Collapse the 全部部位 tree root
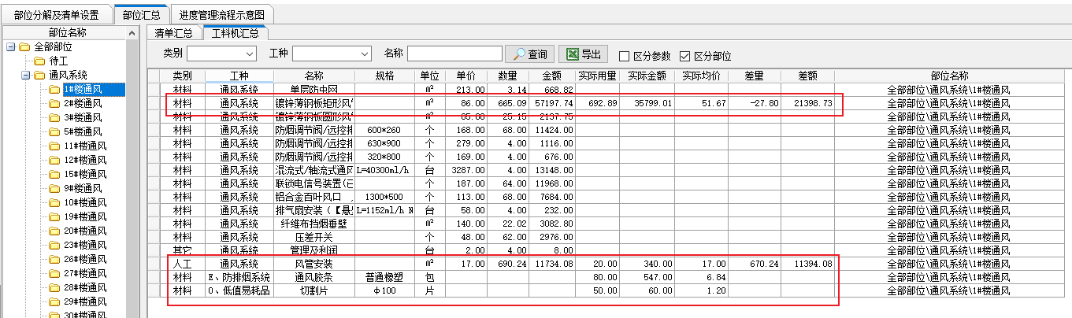The width and height of the screenshot is (1072, 318). [x=10, y=47]
